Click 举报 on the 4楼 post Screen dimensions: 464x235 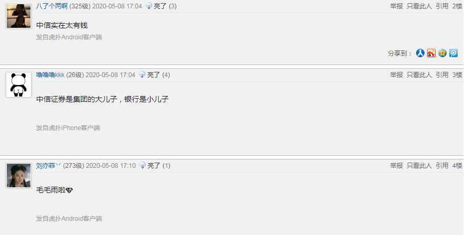397,166
